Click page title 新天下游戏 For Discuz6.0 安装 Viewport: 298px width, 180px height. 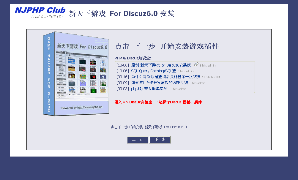[122, 13]
